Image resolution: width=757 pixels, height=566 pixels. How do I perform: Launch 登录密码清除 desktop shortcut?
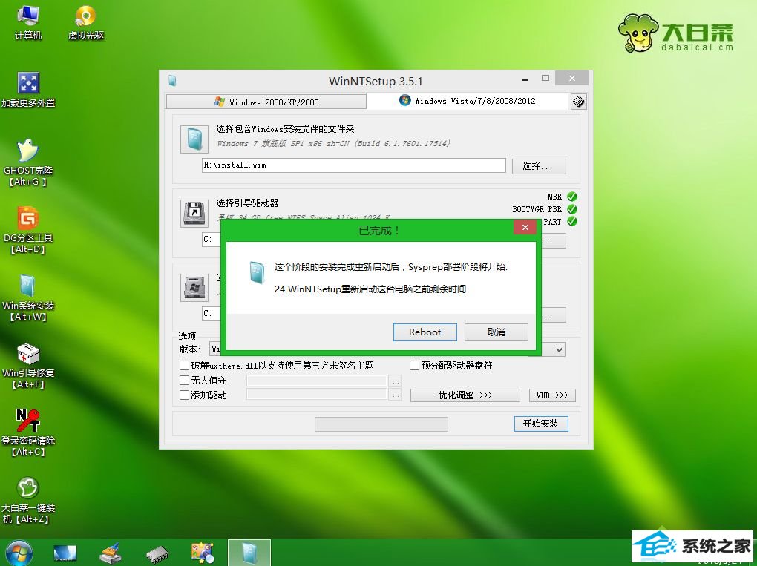point(28,432)
